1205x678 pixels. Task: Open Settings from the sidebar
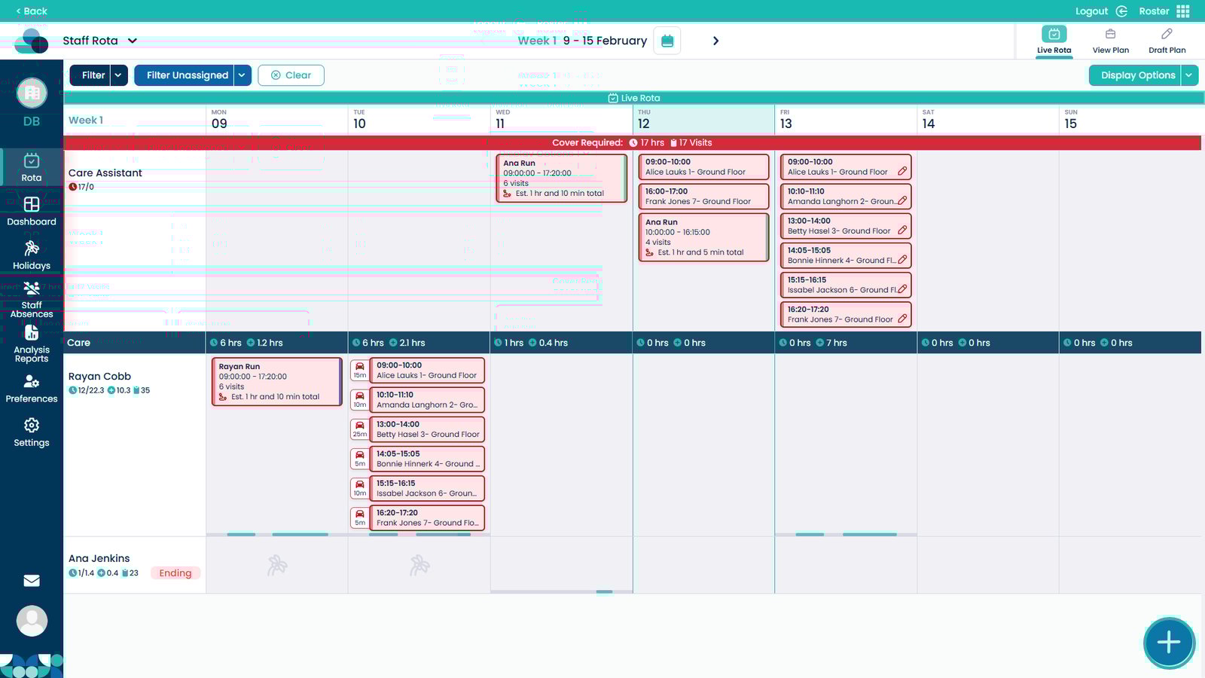click(32, 432)
